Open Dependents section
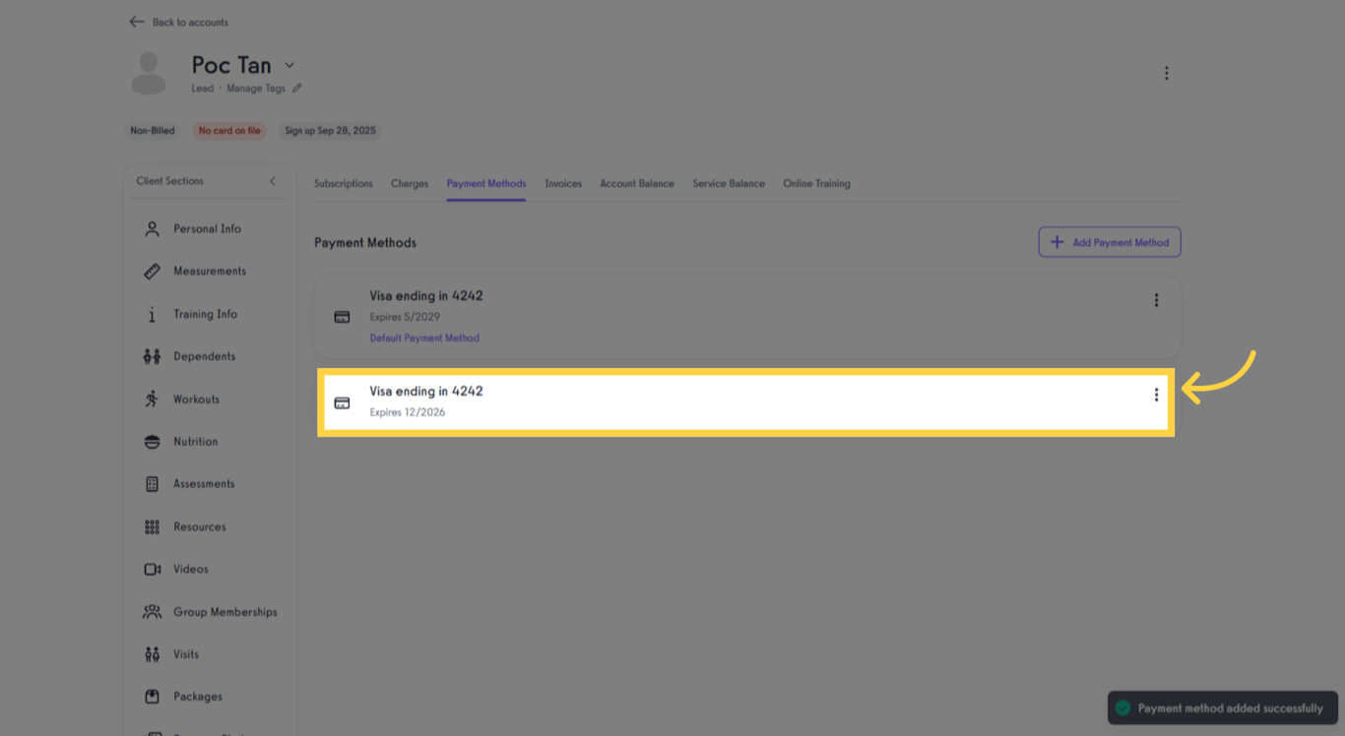 tap(207, 356)
